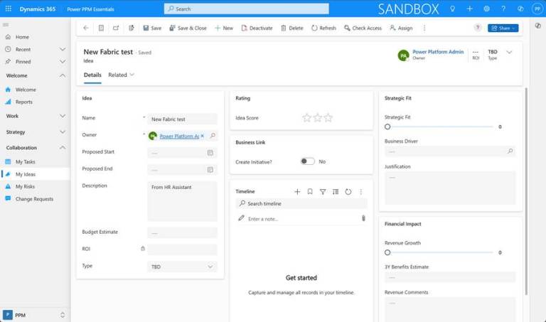
Task: Refresh the timeline
Action: click(348, 192)
